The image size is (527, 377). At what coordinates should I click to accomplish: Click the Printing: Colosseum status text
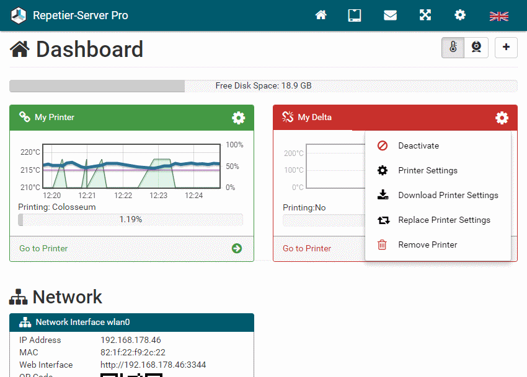point(57,207)
